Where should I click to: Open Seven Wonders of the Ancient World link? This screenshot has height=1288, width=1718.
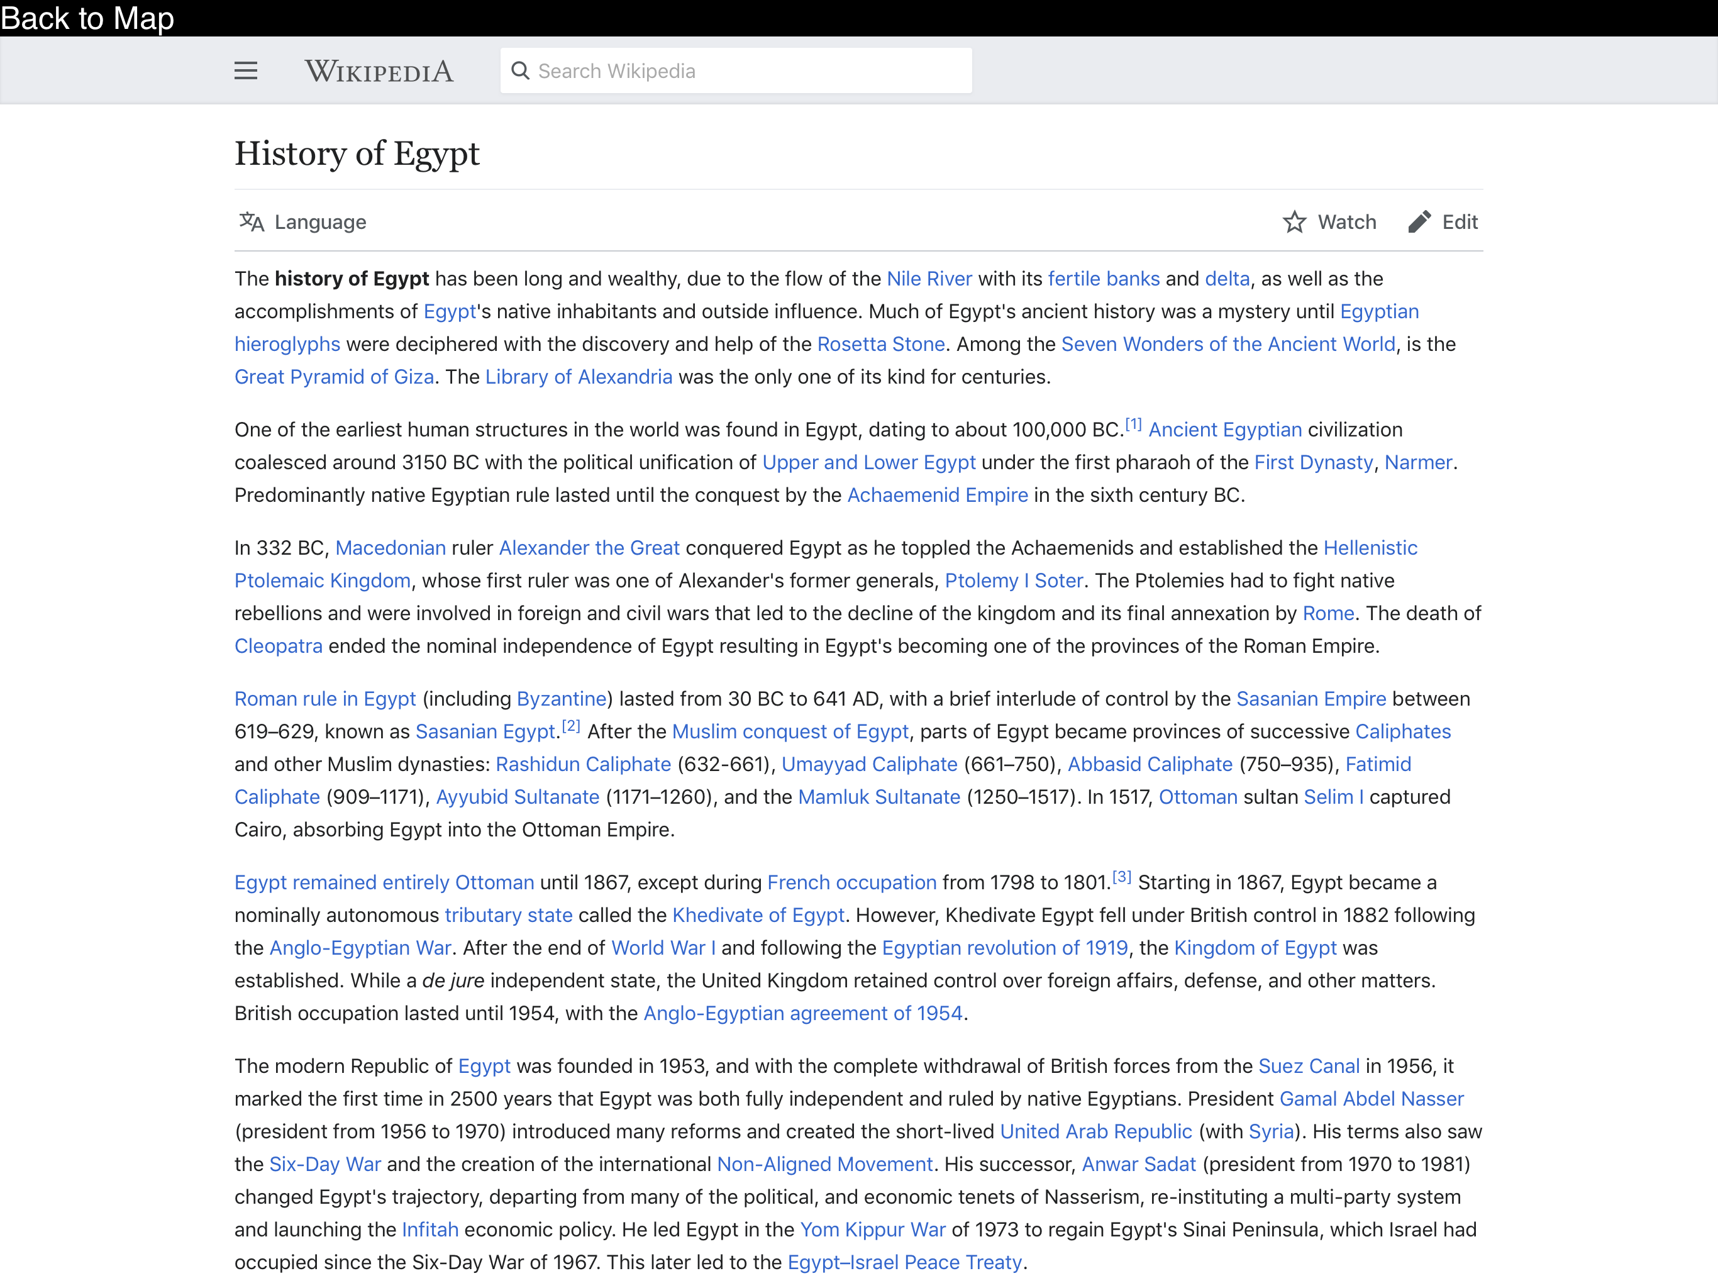pos(1228,344)
